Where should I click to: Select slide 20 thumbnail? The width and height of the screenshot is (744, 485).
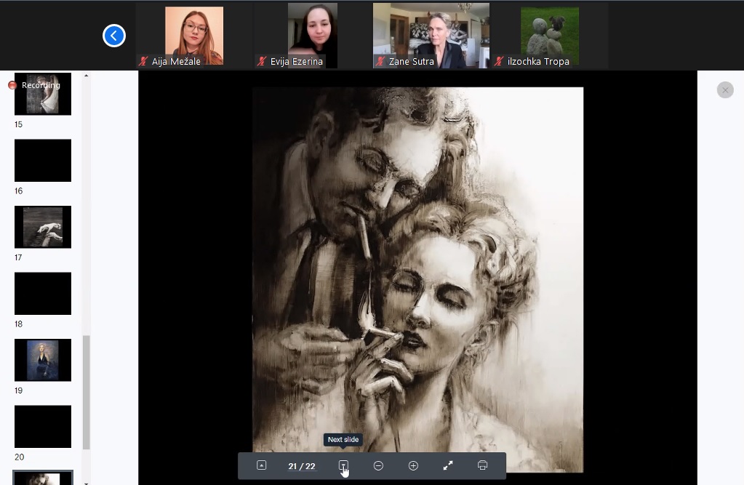coord(43,426)
